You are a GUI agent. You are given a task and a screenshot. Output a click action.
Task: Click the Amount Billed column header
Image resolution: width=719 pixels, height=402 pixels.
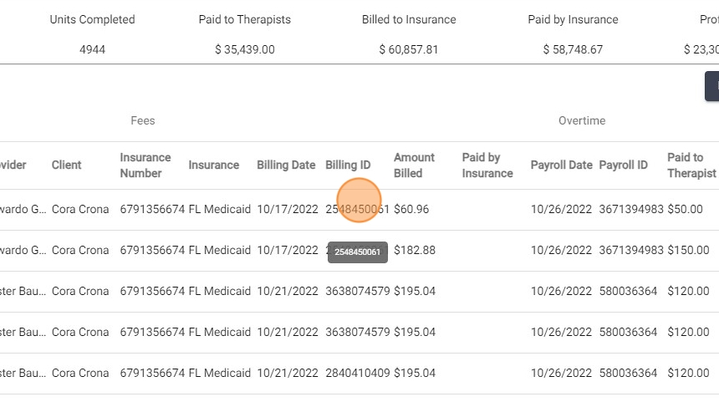coord(414,165)
